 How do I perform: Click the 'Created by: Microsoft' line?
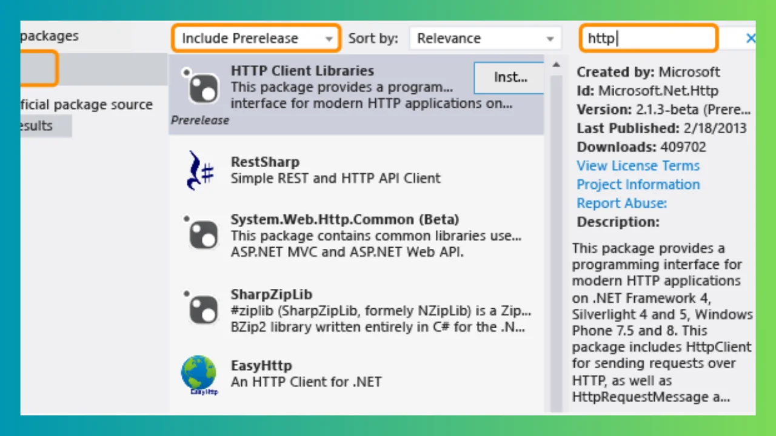point(648,72)
